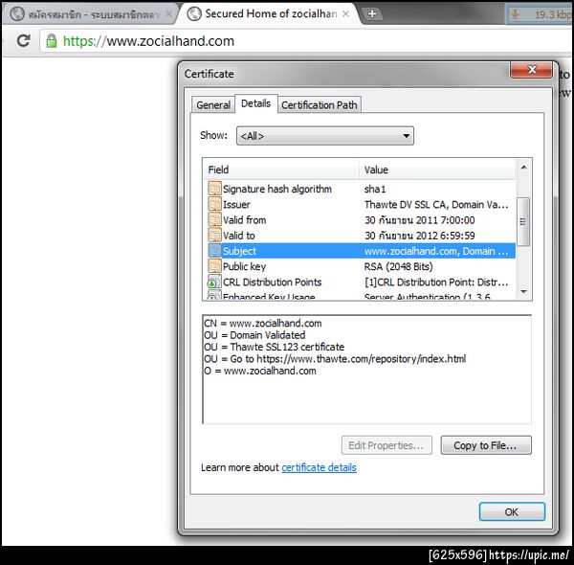Click the CN = www.zocialhand.com line

(263, 323)
